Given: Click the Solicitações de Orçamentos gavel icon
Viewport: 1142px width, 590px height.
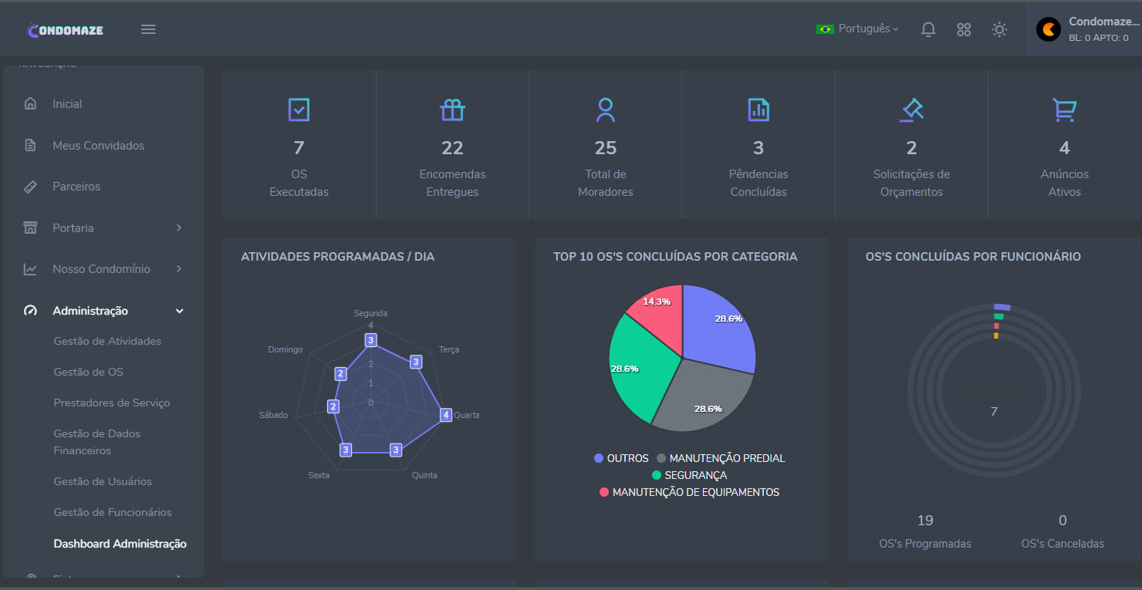Looking at the screenshot, I should coord(911,110).
